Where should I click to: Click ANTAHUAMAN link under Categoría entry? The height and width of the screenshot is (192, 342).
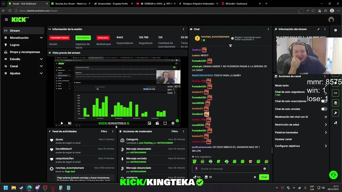(165, 143)
